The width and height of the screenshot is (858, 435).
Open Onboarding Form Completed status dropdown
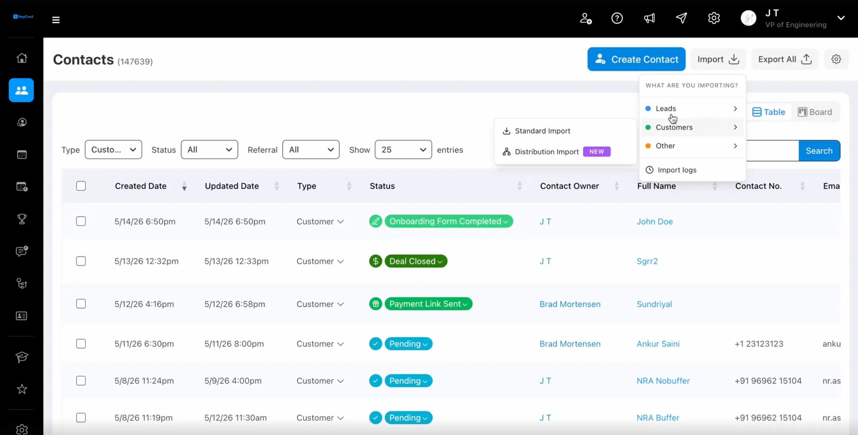click(x=449, y=221)
